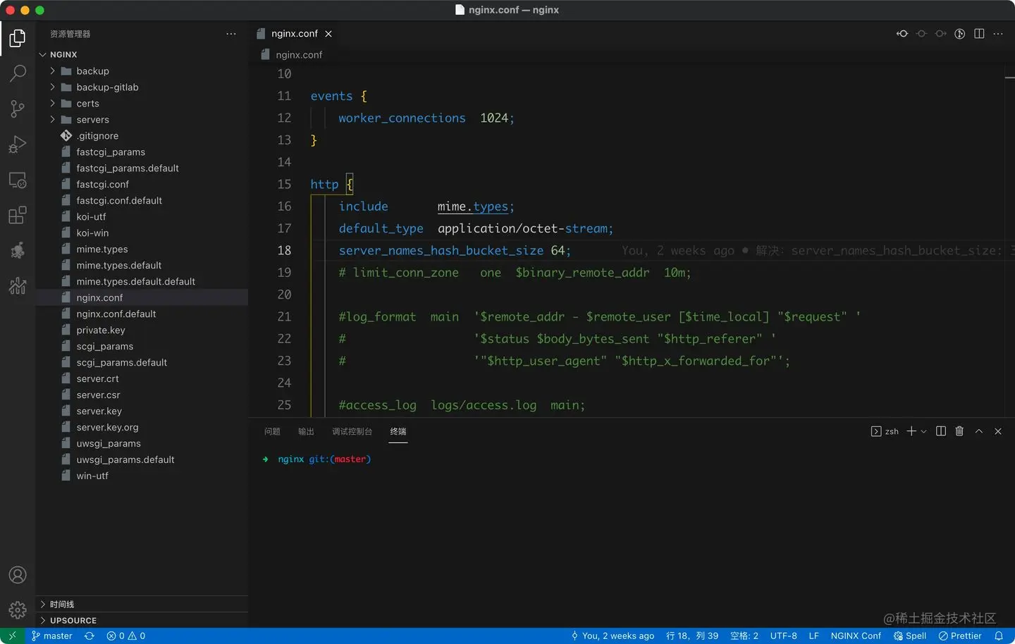Click the editor vertical scrollbar

pos(1010,240)
